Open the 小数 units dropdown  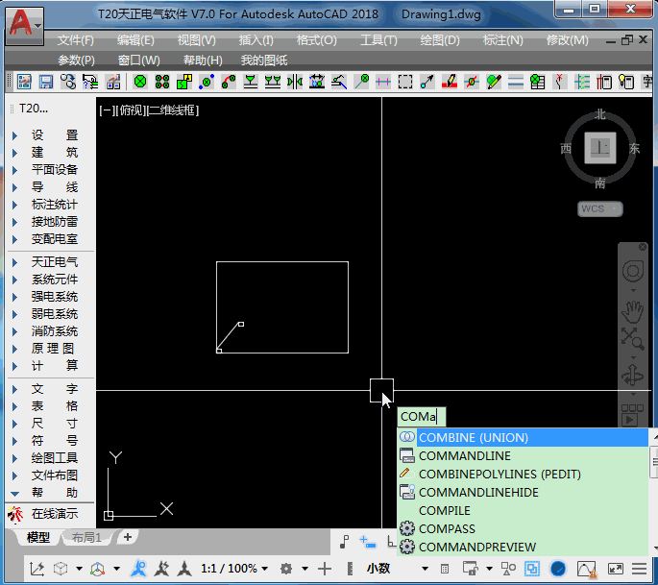point(397,569)
